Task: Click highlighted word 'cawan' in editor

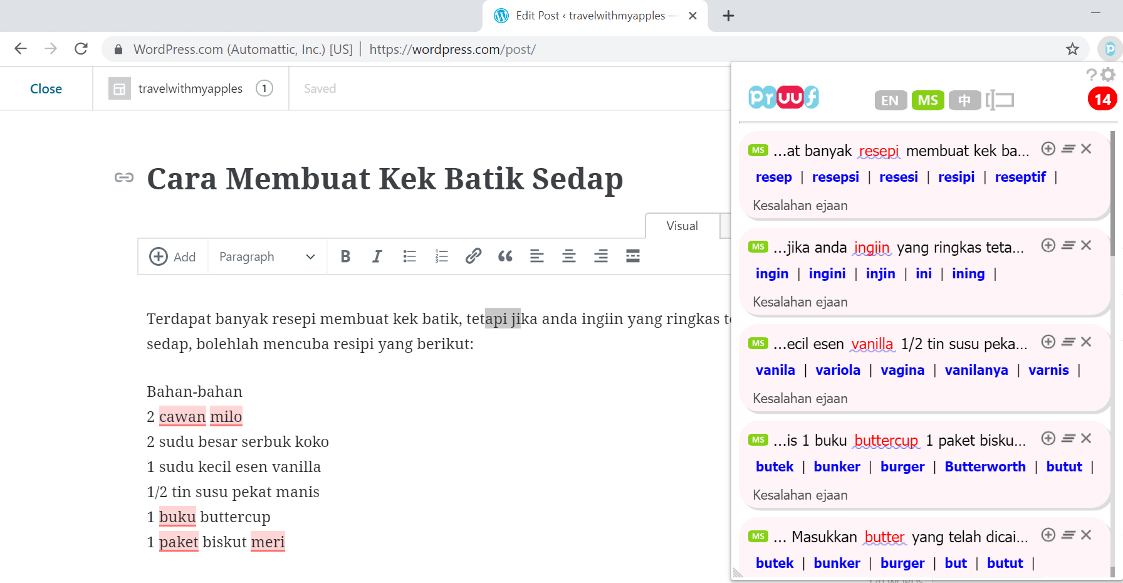Action: [x=182, y=417]
